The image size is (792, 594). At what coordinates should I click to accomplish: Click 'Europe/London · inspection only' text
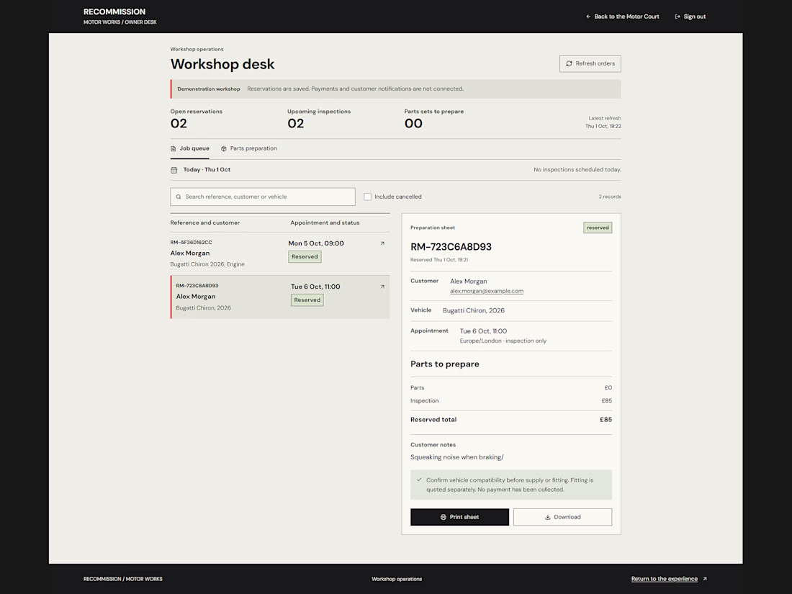click(x=503, y=341)
